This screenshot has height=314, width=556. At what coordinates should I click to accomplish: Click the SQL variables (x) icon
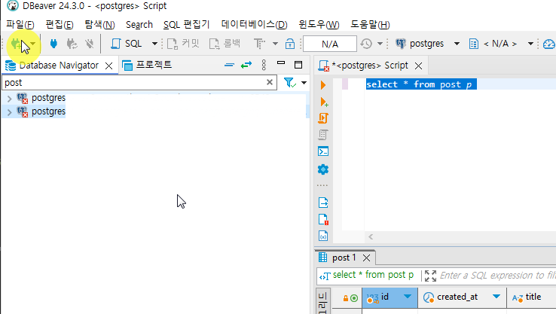click(323, 236)
